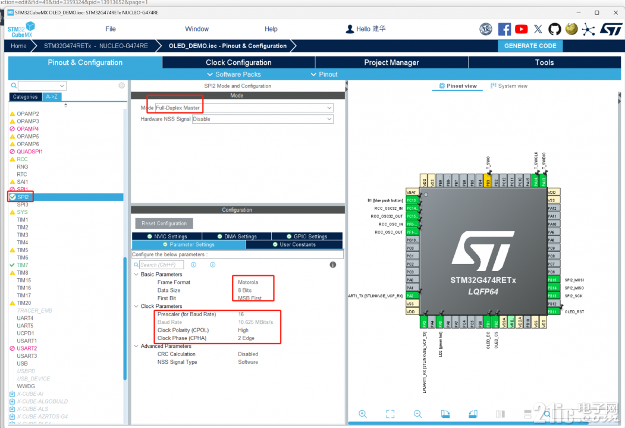Screen dimensions: 625x428
Task: Open the Hardware NSS Signal dropdown
Action: click(263, 119)
